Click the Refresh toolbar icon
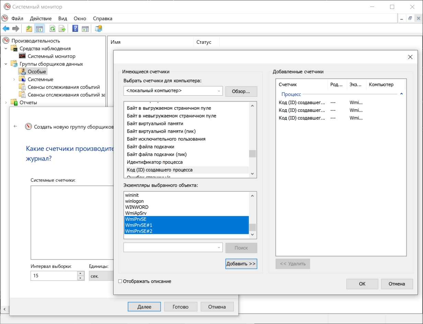Viewport: 423px width, 324px height. tap(53, 29)
